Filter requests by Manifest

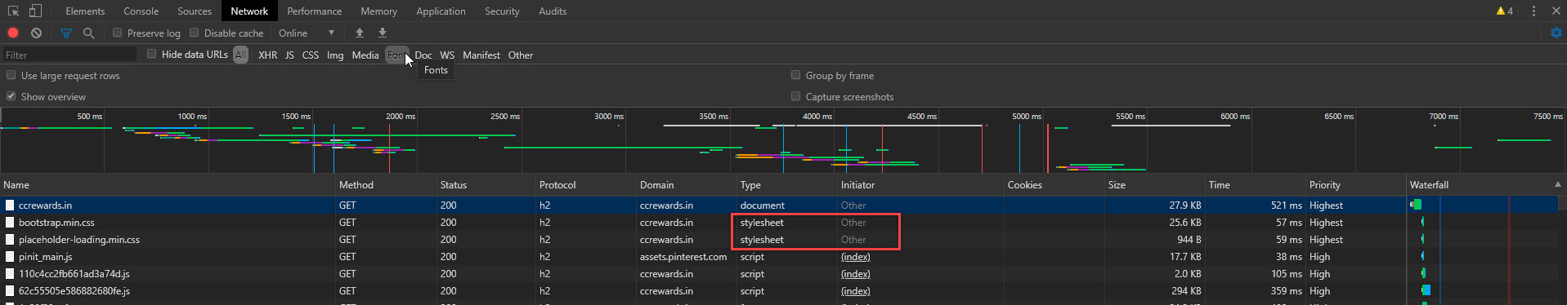pos(481,55)
